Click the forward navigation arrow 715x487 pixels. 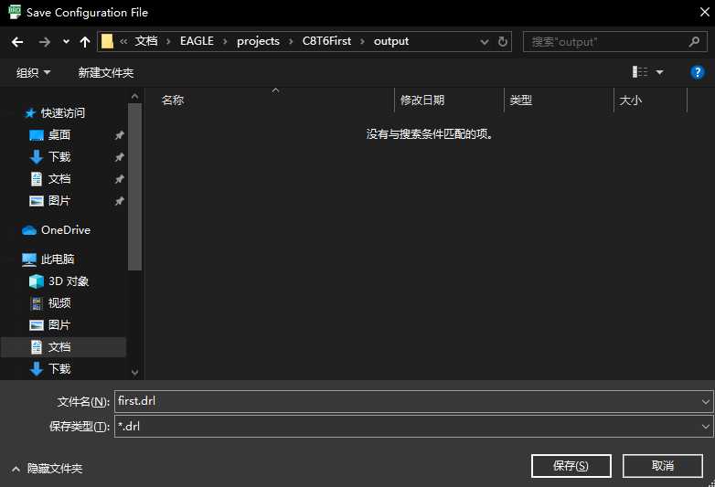[44, 42]
